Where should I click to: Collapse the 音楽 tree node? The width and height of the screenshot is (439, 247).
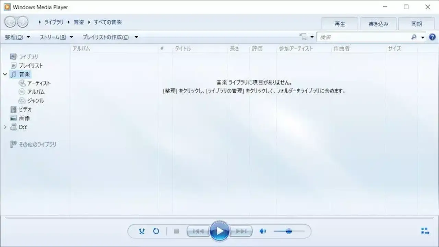click(5, 74)
